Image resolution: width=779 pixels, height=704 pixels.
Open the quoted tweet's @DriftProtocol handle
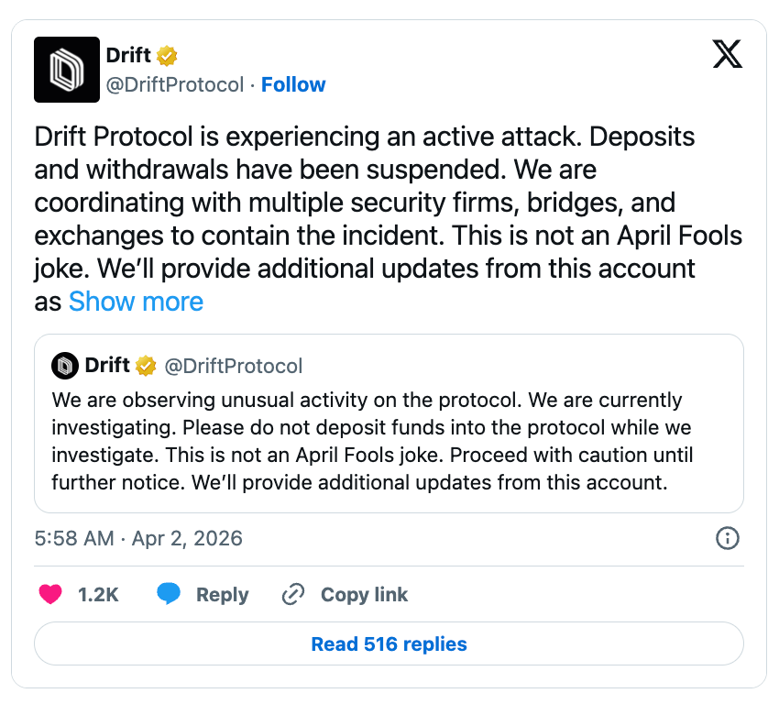pos(233,367)
